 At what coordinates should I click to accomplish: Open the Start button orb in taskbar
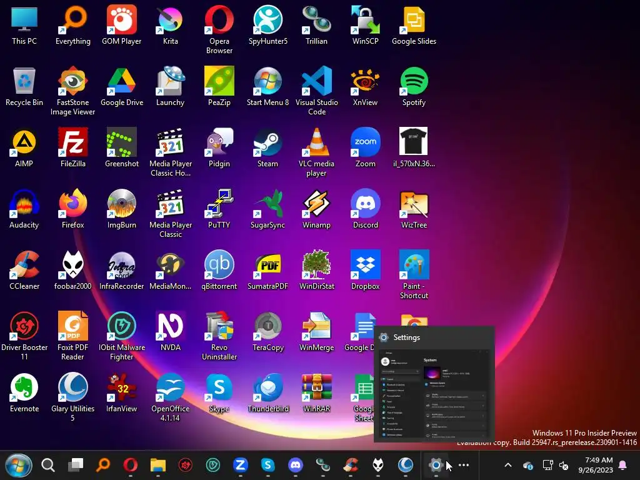pos(18,465)
